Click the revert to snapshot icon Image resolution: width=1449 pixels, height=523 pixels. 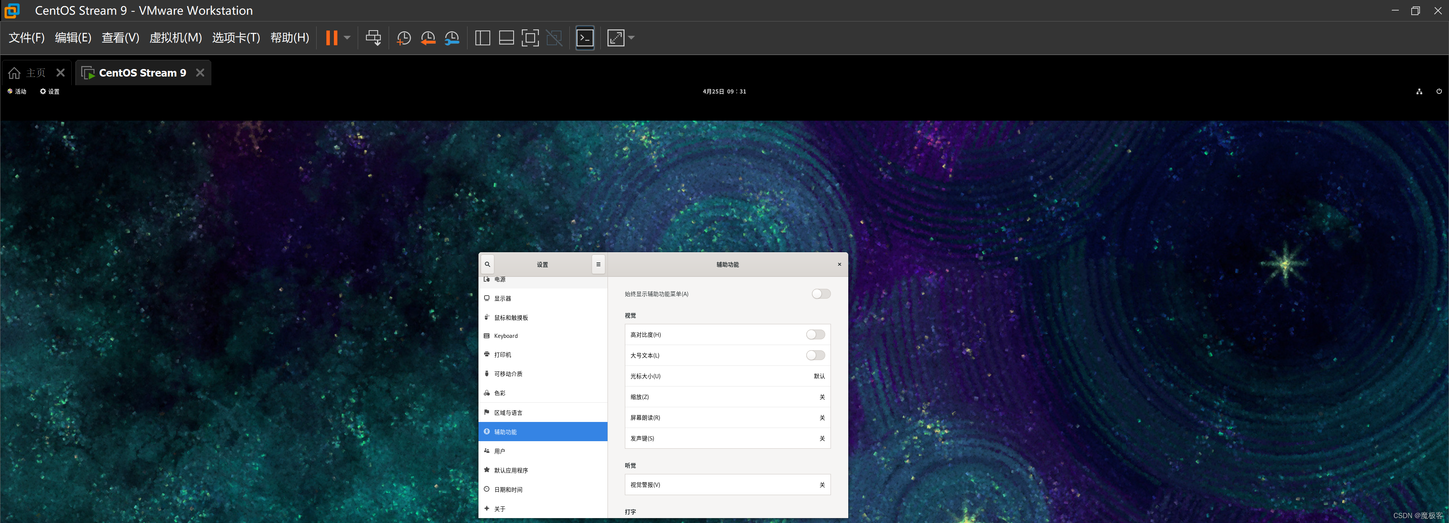click(x=428, y=38)
